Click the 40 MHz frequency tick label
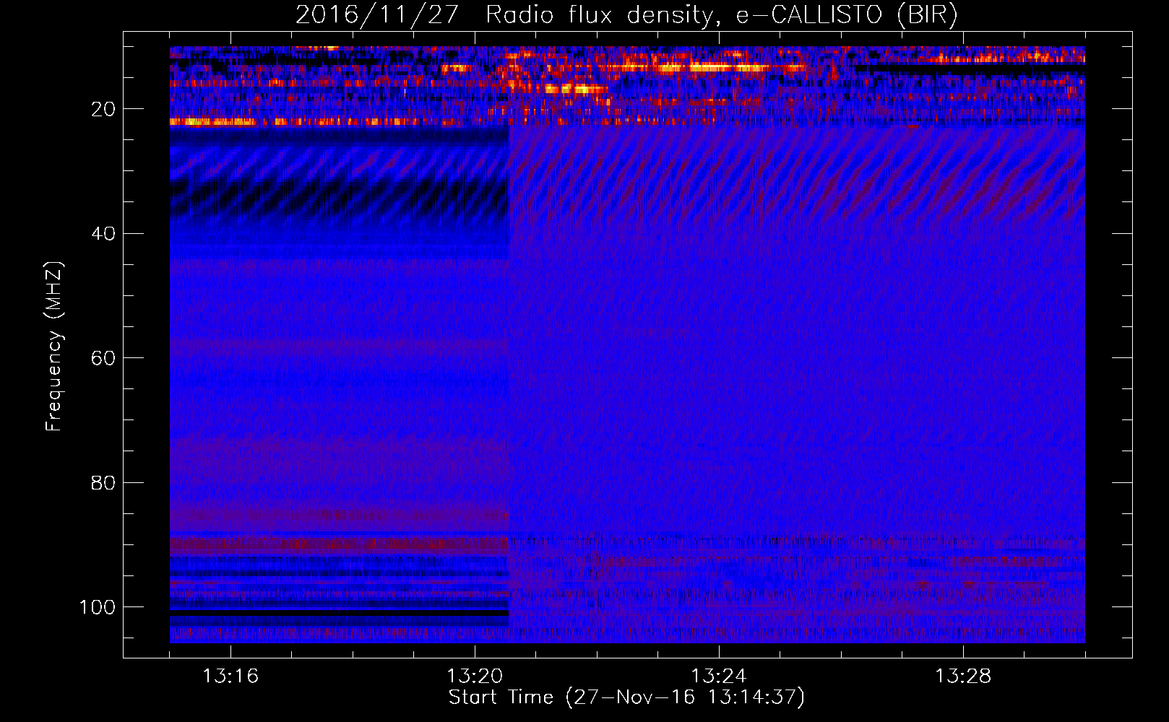 (x=103, y=234)
